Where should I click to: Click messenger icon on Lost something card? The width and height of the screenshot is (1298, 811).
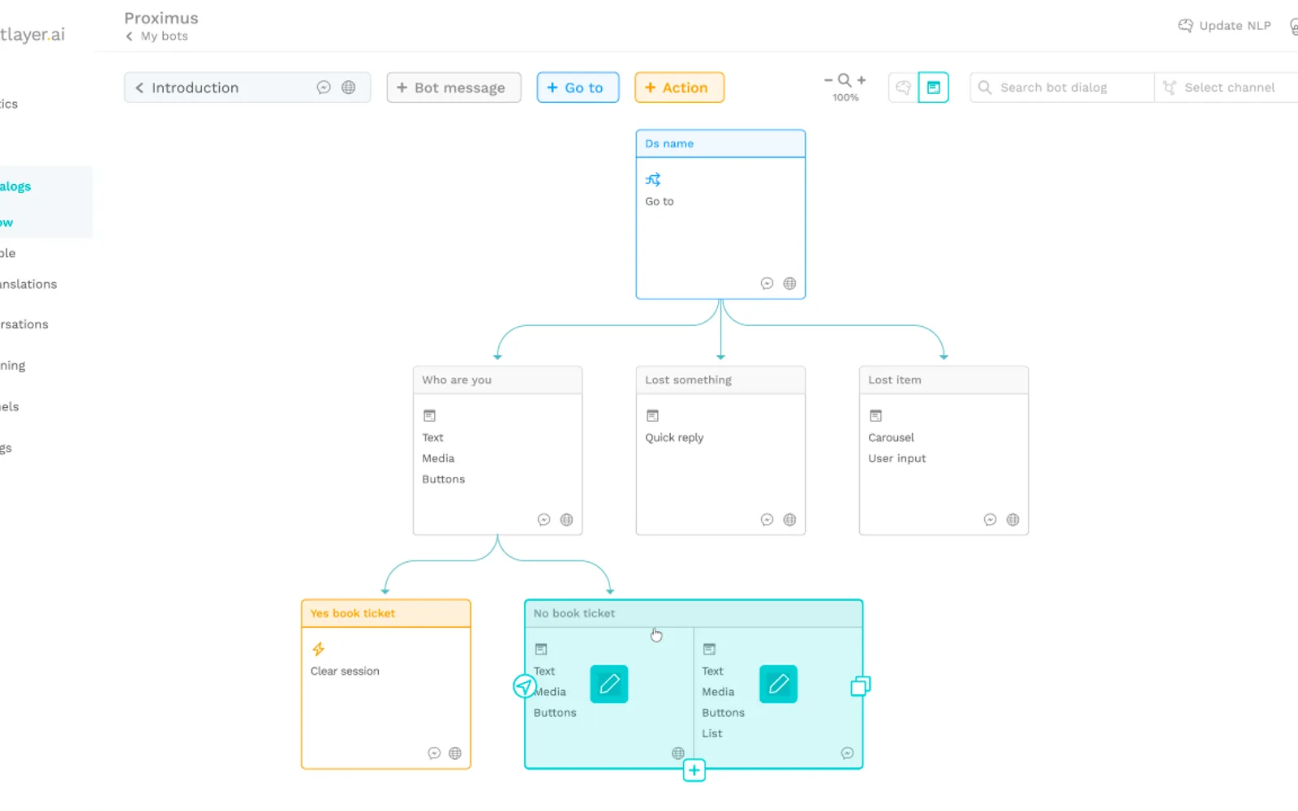point(767,520)
